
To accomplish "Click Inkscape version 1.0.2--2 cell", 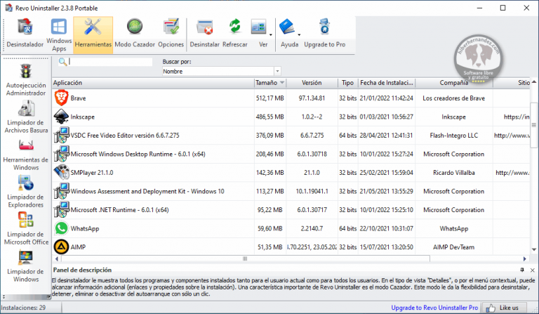I will [x=312, y=117].
